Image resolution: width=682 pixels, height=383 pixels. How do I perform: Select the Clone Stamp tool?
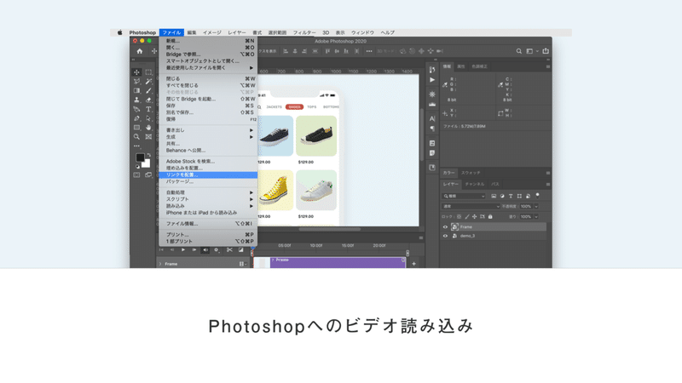pyautogui.click(x=137, y=100)
